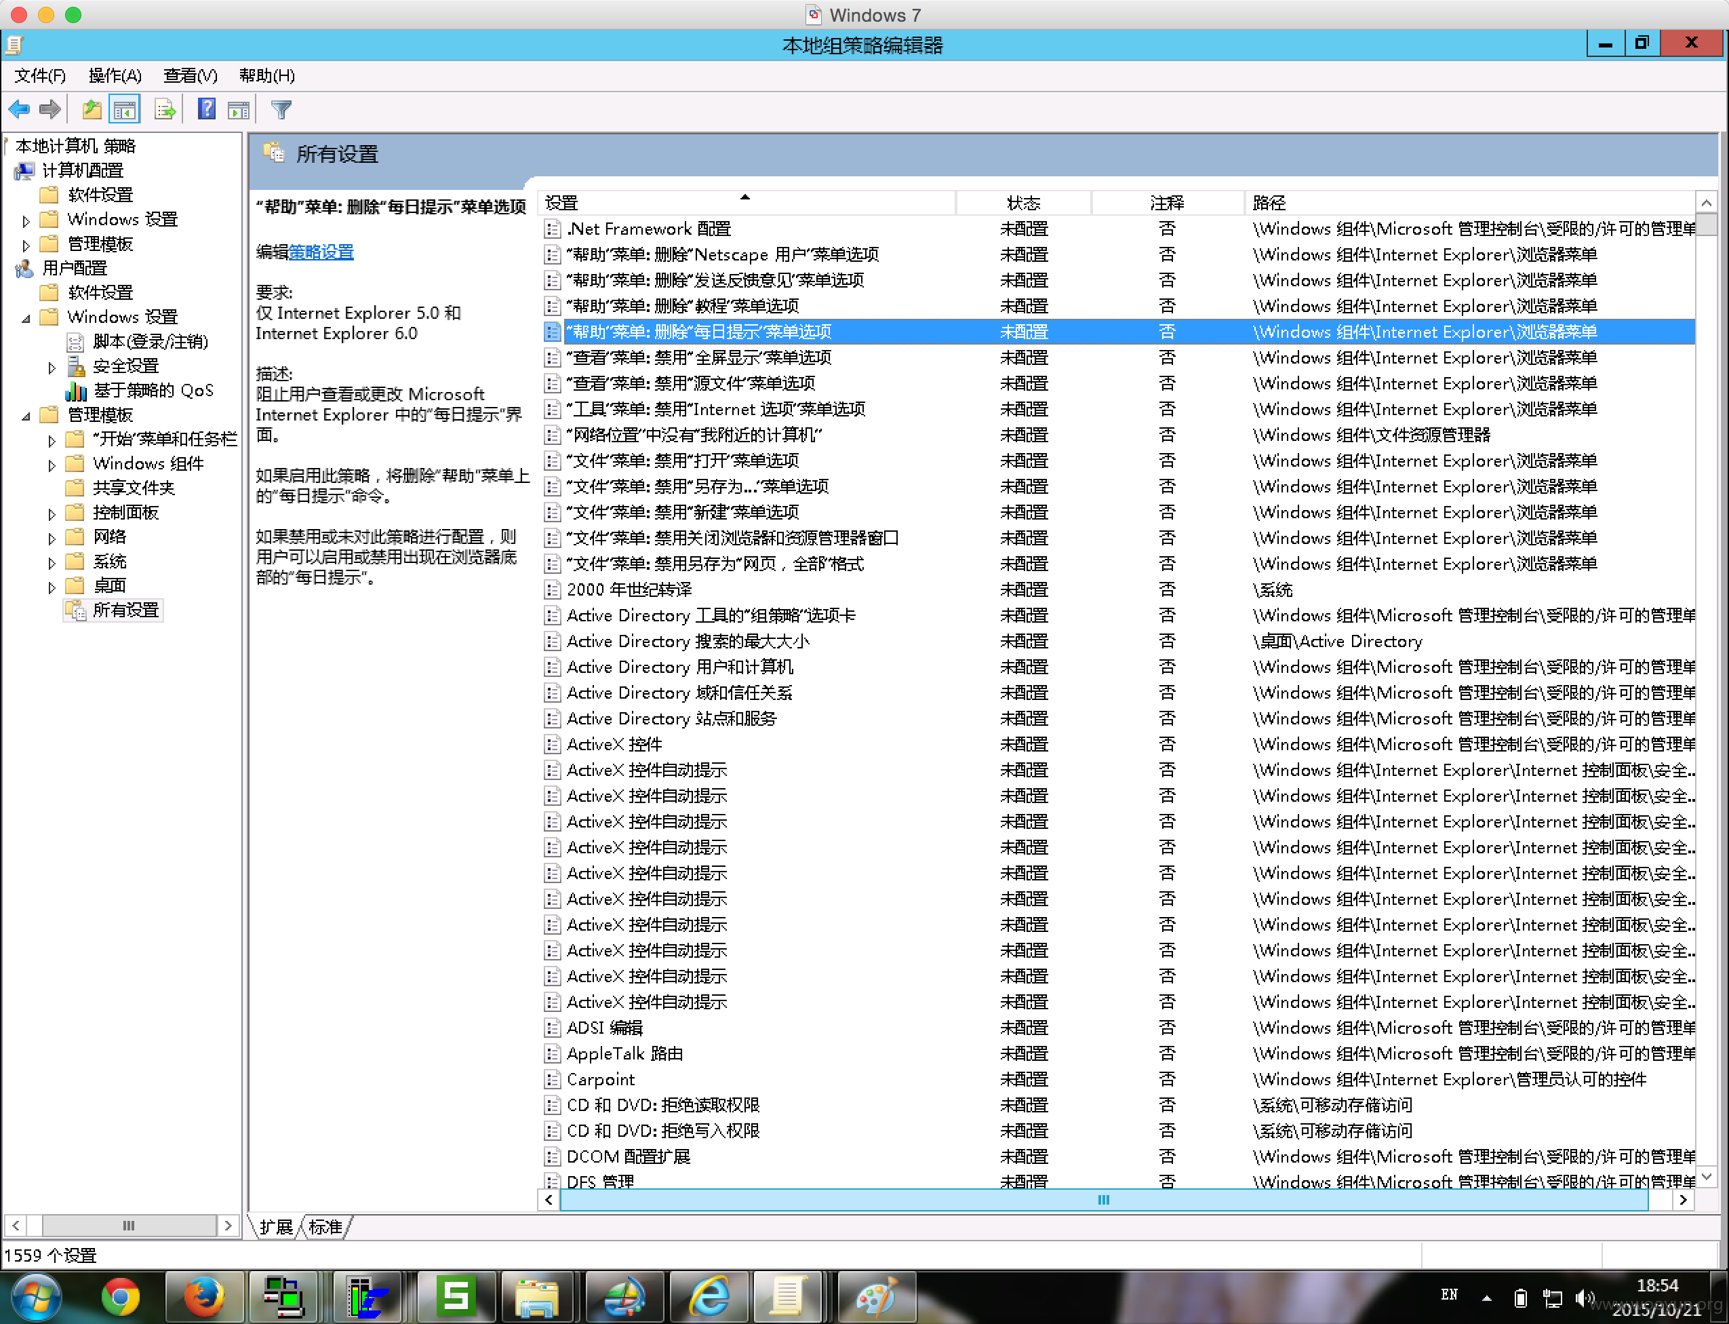Screen dimensions: 1729x1324
Task: Open the 文件(F) menu
Action: [40, 76]
